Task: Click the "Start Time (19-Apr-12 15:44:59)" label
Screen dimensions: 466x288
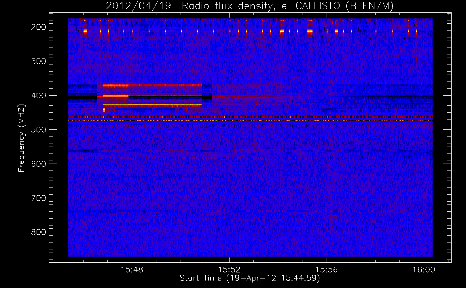Action: [250, 278]
